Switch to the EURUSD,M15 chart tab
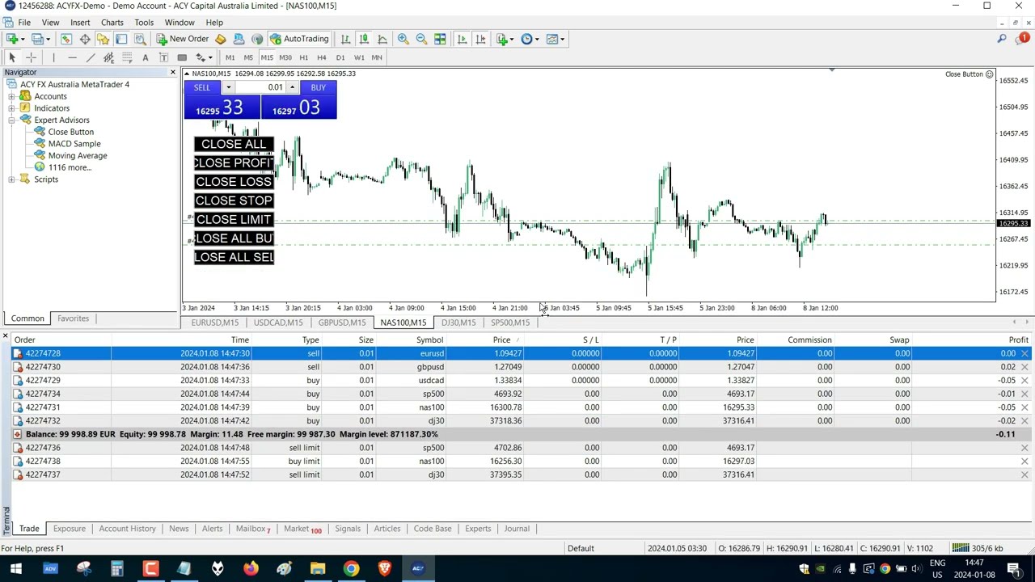The width and height of the screenshot is (1035, 582). point(214,323)
